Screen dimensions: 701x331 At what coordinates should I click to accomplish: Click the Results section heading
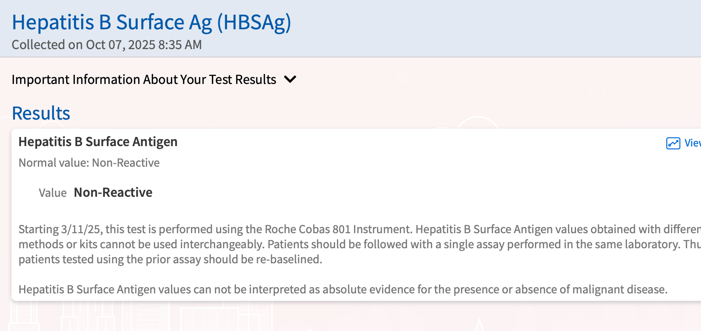pyautogui.click(x=41, y=113)
